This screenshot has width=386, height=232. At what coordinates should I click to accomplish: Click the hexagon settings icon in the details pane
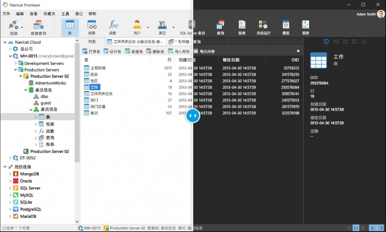[364, 41]
